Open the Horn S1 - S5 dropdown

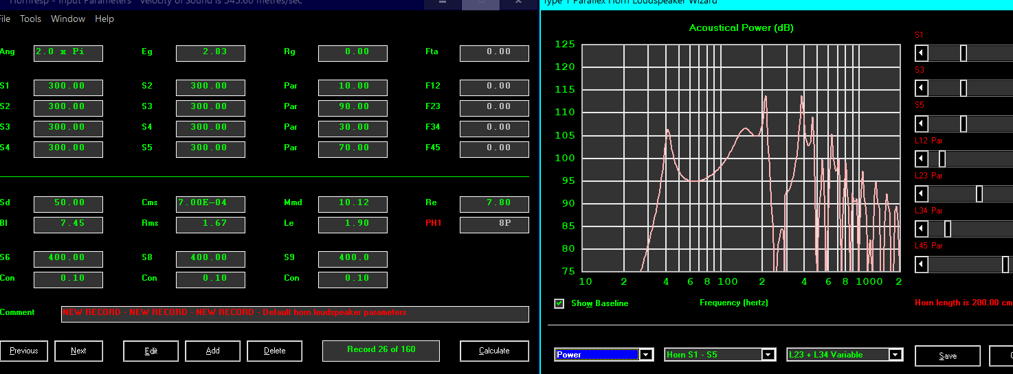pyautogui.click(x=768, y=355)
